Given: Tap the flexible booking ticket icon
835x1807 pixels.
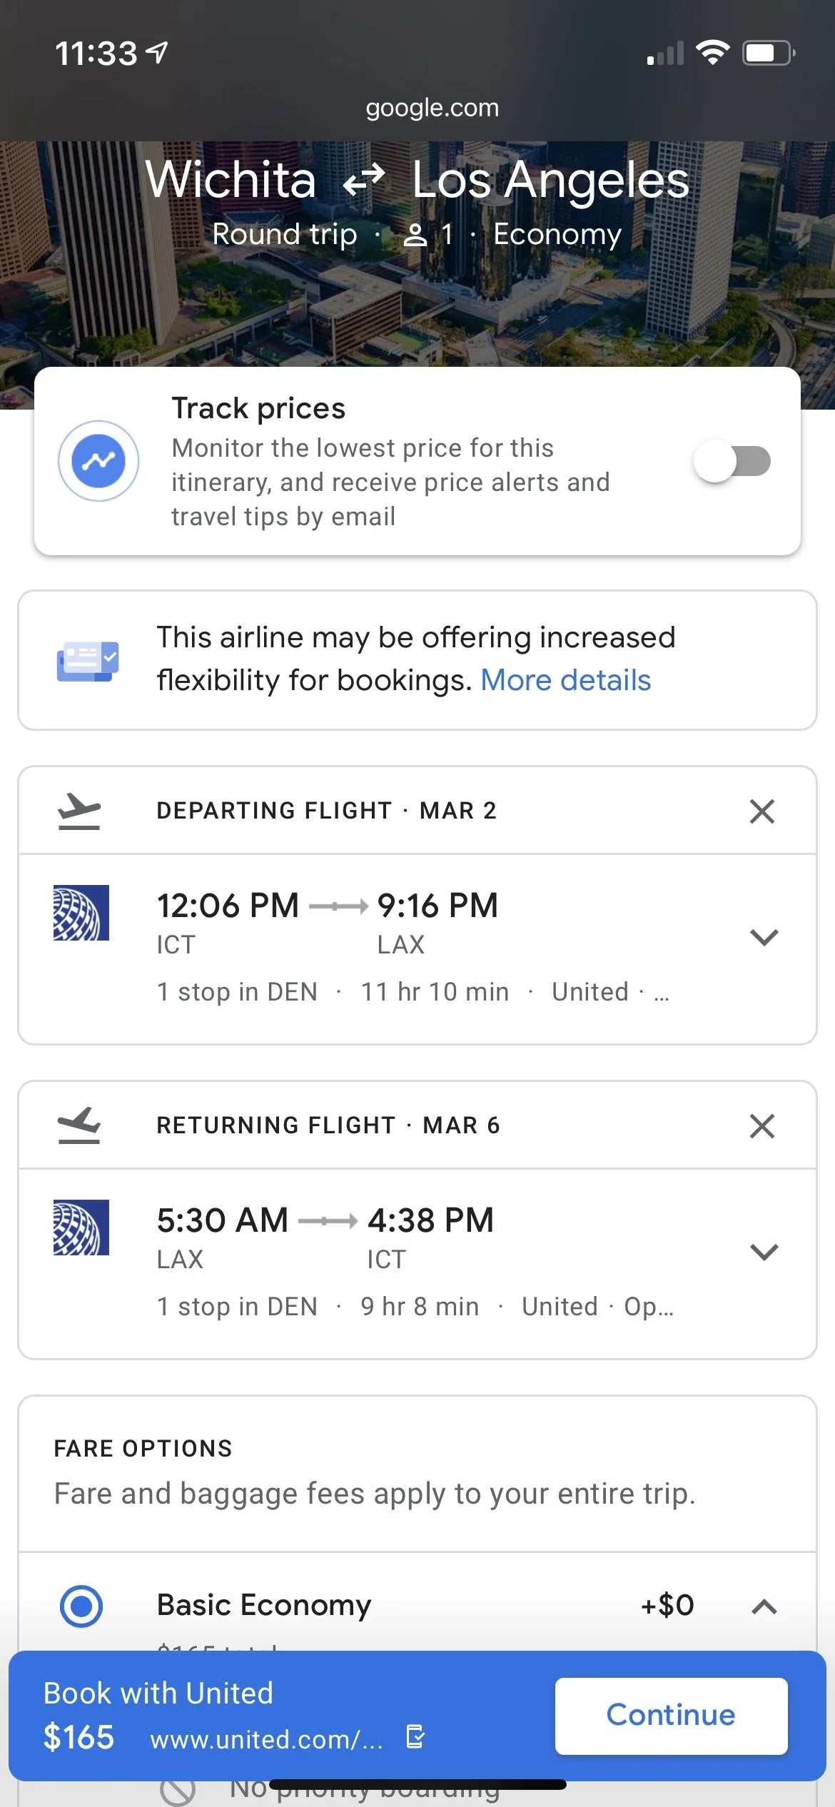Looking at the screenshot, I should [87, 661].
